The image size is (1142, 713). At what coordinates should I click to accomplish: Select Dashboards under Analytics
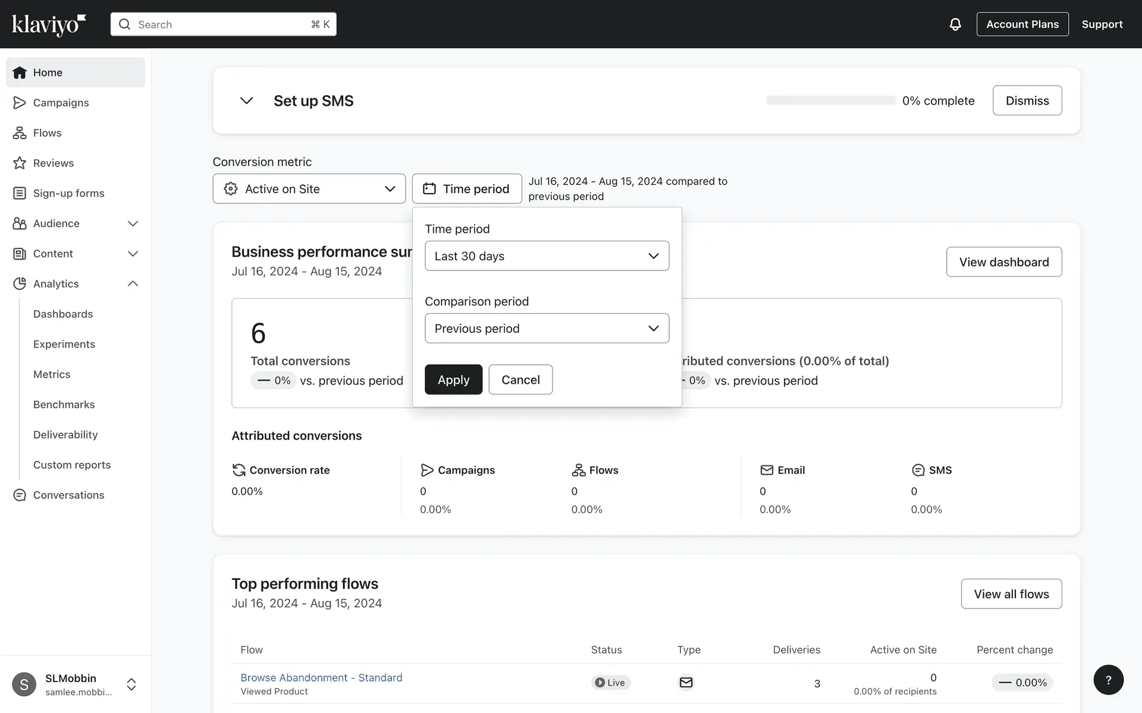63,314
